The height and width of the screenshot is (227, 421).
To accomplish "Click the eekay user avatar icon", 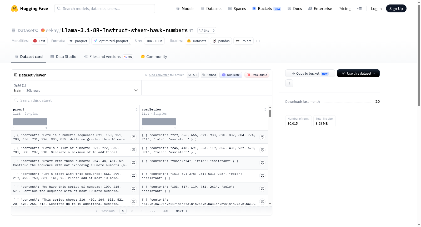I will click(x=43, y=30).
